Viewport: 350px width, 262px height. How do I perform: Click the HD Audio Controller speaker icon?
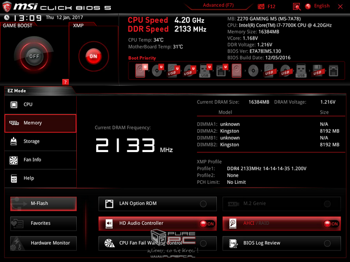109,223
